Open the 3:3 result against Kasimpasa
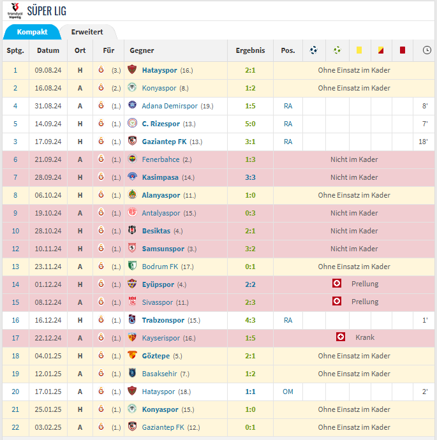 [250, 177]
